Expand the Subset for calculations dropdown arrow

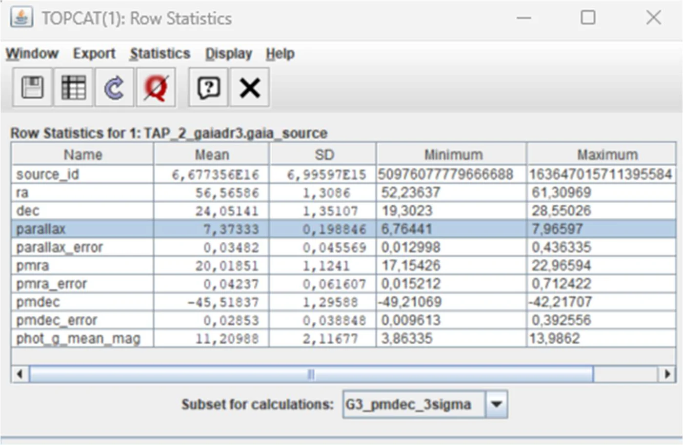click(497, 404)
